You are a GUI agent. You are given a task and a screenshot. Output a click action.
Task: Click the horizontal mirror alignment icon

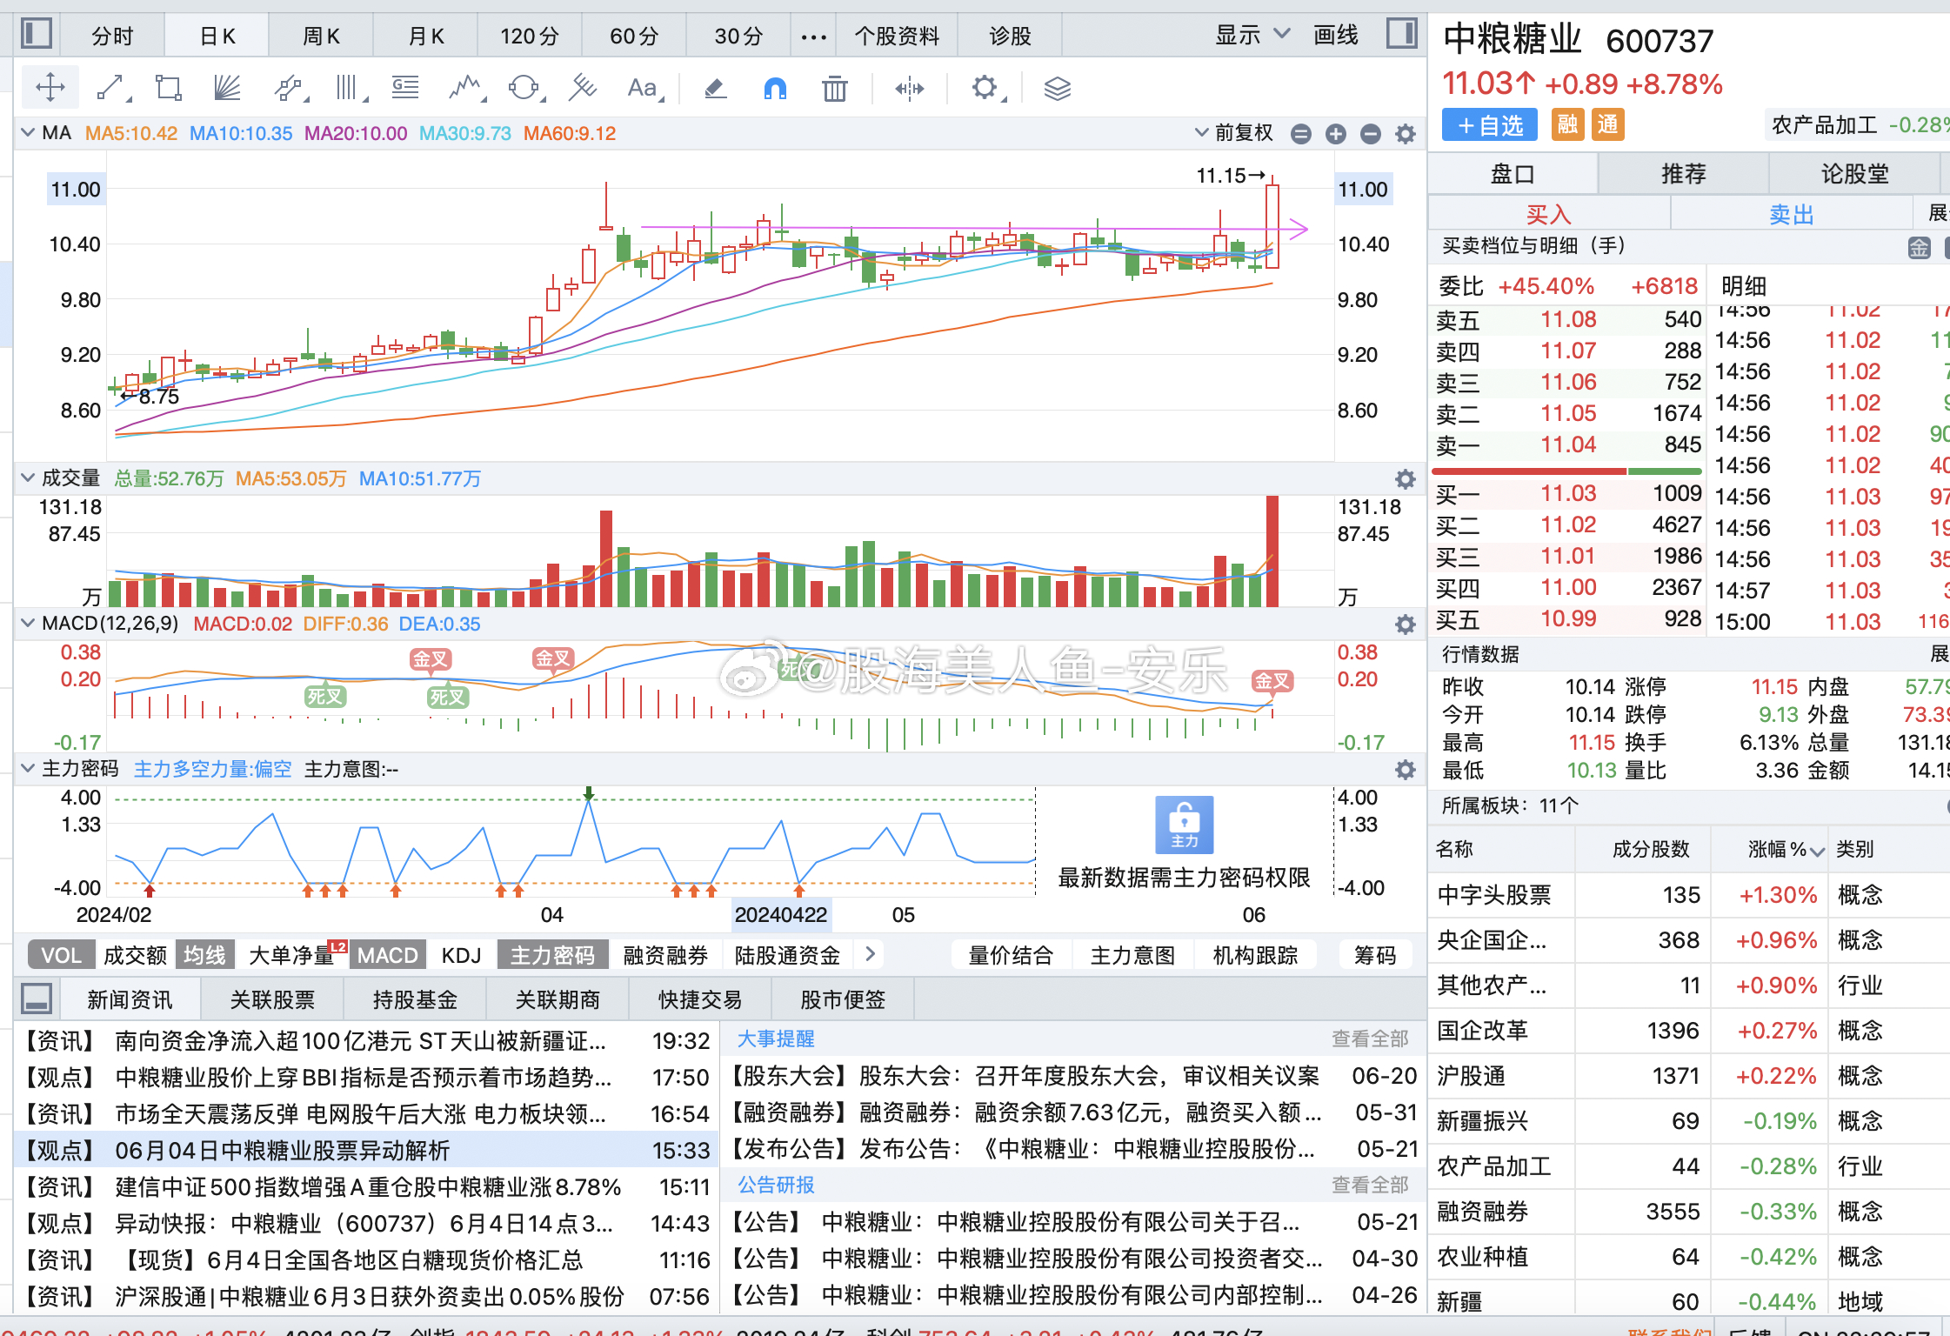point(910,88)
